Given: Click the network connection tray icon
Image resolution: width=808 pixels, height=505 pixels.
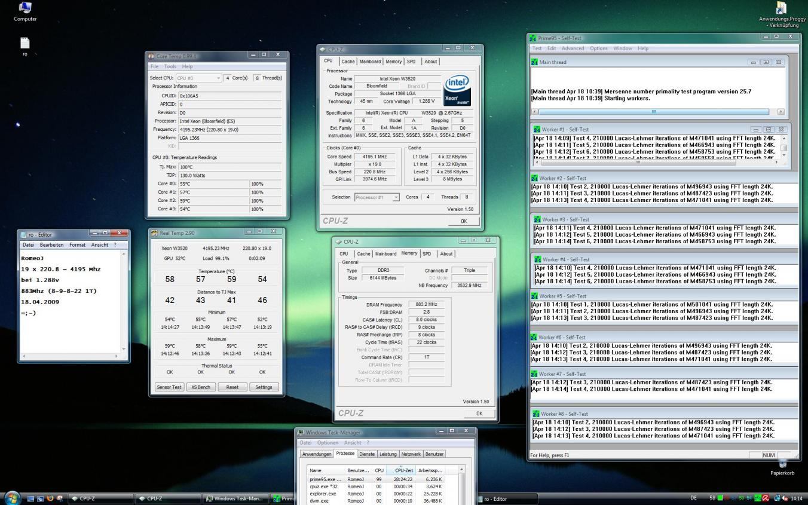Looking at the screenshot, I should tap(776, 498).
